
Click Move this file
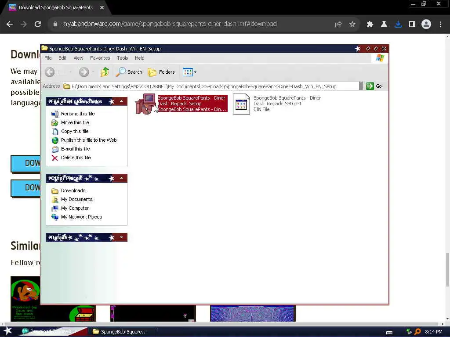point(75,123)
